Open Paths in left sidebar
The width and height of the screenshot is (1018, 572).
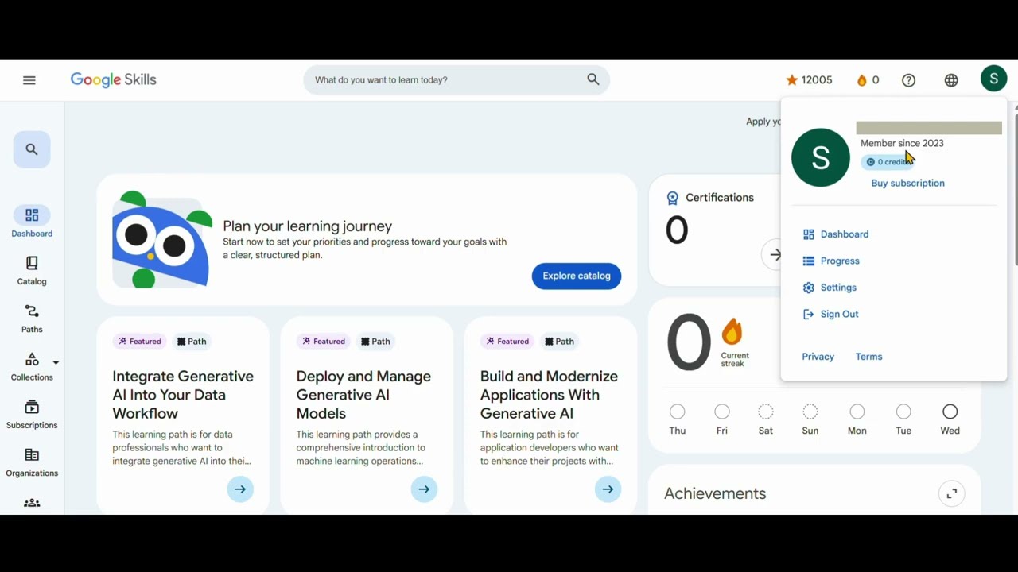(x=32, y=318)
